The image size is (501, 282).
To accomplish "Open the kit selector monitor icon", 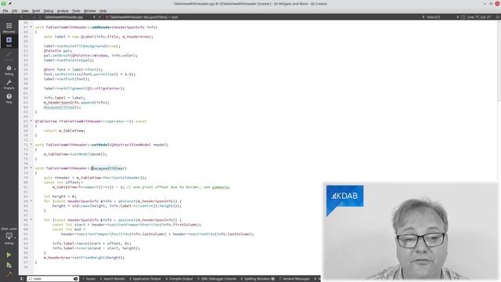I will (x=9, y=237).
